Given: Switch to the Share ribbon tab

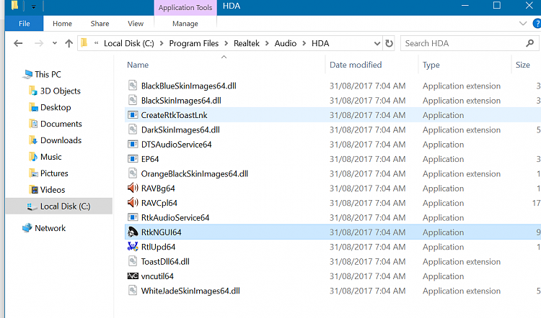Looking at the screenshot, I should (x=100, y=24).
